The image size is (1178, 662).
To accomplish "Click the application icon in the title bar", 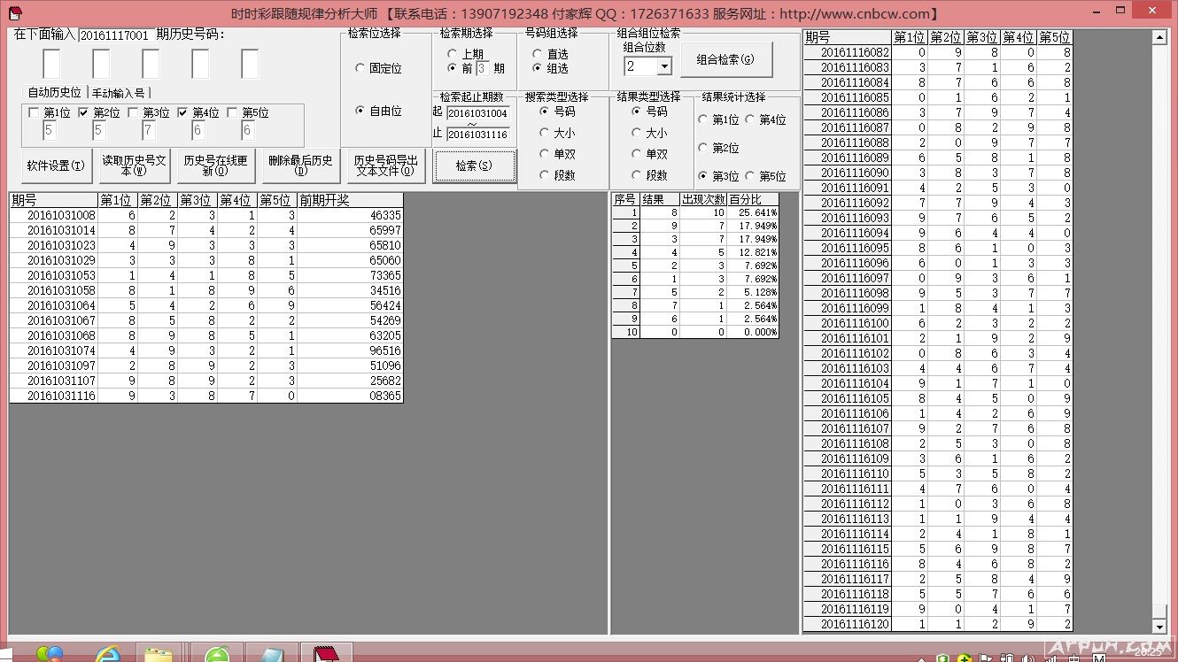I will point(15,13).
